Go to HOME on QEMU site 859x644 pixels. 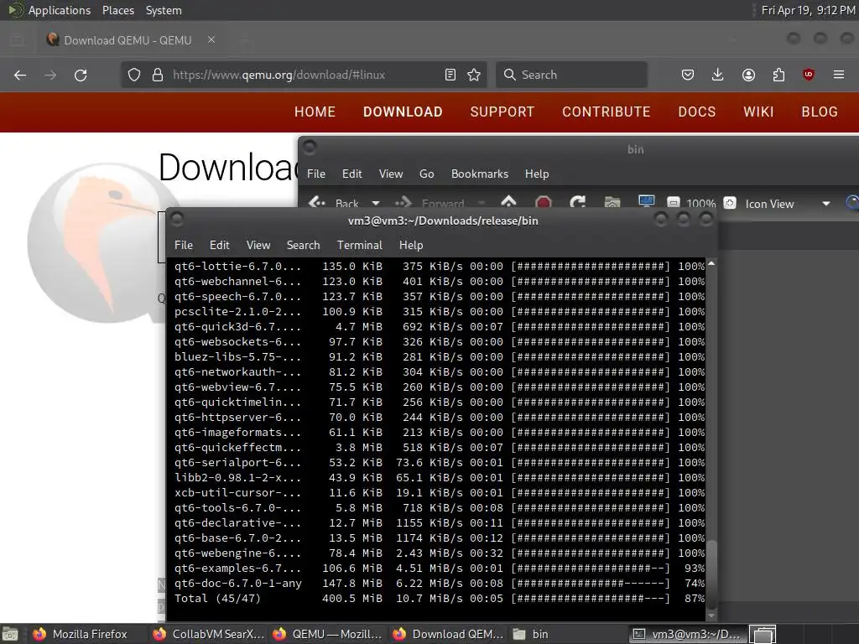315,112
